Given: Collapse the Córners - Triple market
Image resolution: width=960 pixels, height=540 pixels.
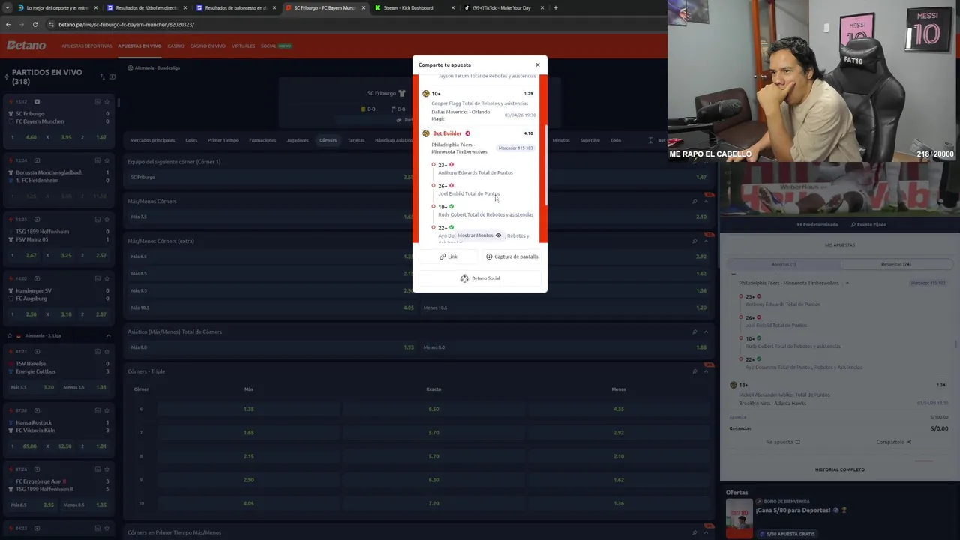Looking at the screenshot, I should 706,371.
